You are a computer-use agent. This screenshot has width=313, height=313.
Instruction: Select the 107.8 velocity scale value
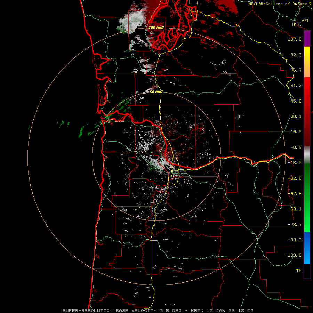click(x=295, y=39)
